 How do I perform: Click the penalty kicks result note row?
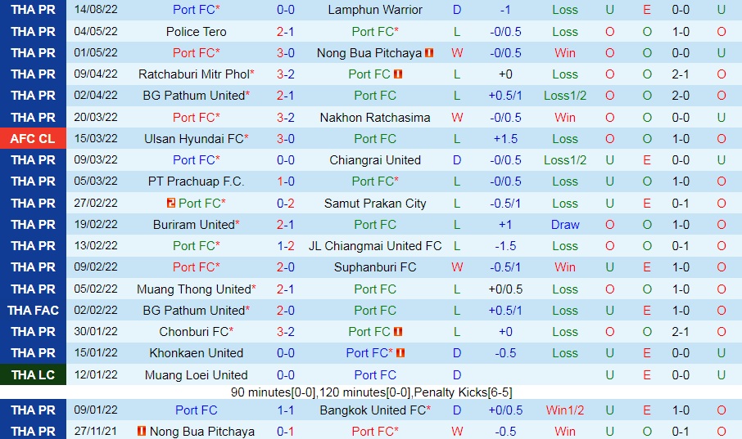371,392
